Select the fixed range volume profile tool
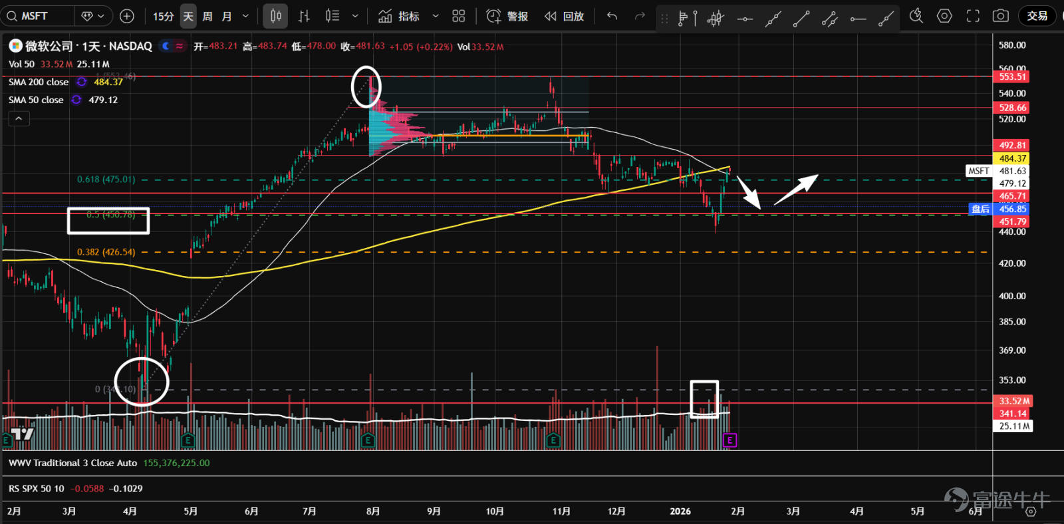This screenshot has width=1064, height=524. coord(687,18)
